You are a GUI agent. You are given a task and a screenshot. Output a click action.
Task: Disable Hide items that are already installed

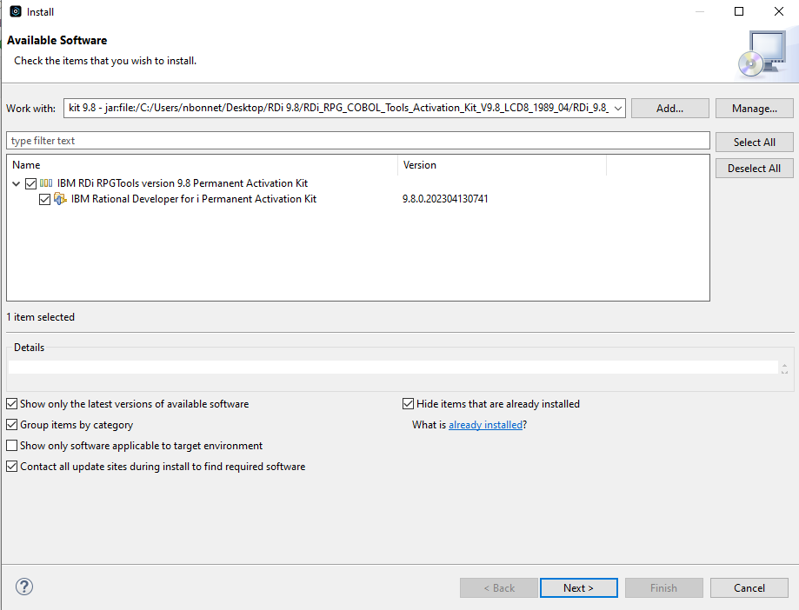tap(408, 404)
